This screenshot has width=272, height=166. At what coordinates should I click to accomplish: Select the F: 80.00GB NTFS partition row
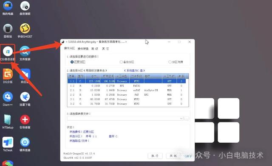point(127,99)
